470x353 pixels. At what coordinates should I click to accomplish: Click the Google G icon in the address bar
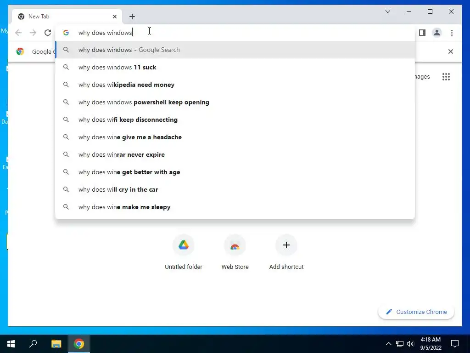click(66, 33)
